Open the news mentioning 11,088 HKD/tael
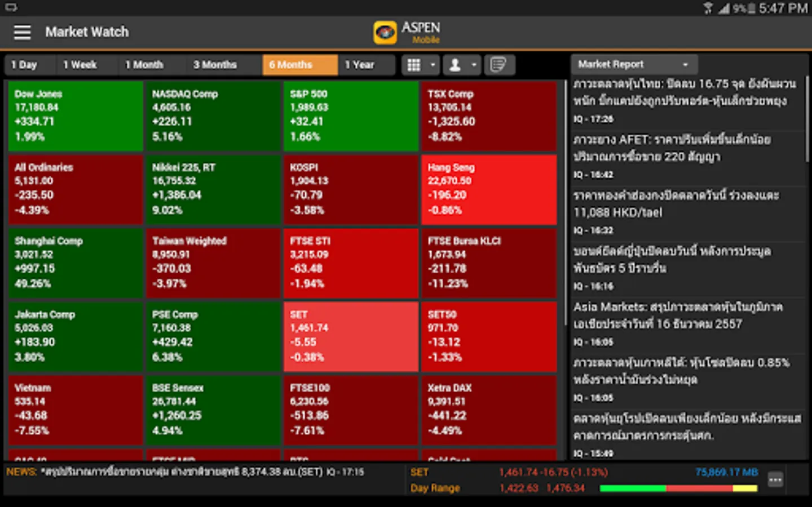Viewport: 812px width, 507px height. (687, 213)
